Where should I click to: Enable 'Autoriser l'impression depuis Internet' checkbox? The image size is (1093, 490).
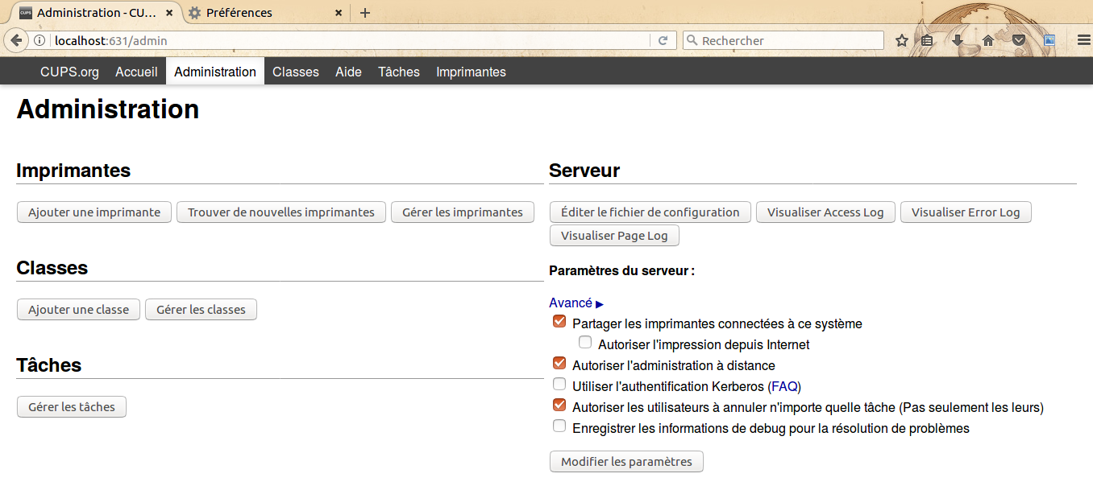(585, 343)
